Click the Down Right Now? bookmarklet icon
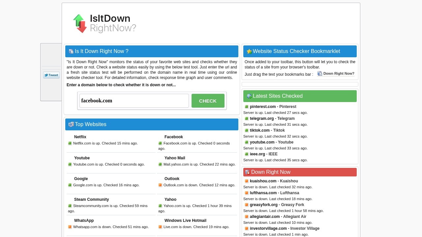Screen dimensions: 422x237 pyautogui.click(x=320, y=74)
